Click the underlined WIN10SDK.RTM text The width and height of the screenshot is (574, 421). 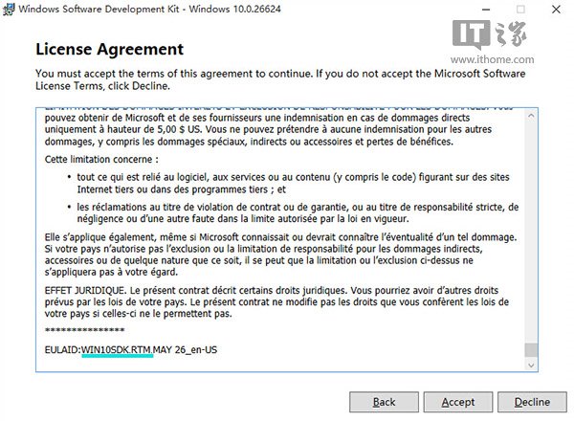[117, 349]
